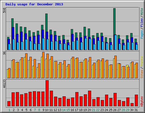Click the '96' axis label
Viewport: 145px width, 113px height.
click(4, 53)
